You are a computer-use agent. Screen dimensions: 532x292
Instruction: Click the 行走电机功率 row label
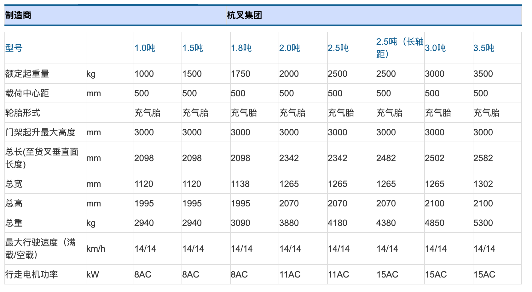tap(32, 275)
